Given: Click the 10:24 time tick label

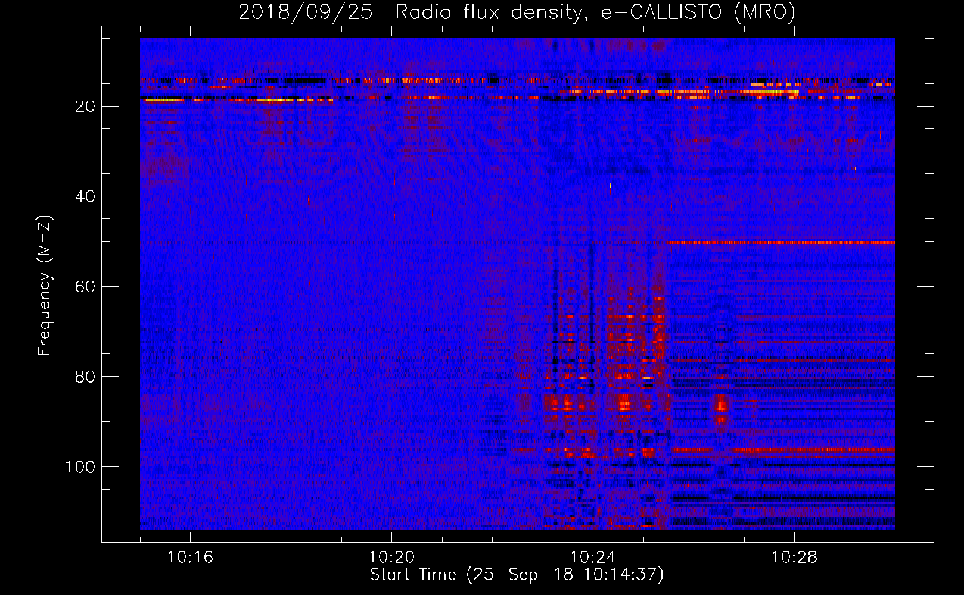Looking at the screenshot, I should click(x=593, y=557).
